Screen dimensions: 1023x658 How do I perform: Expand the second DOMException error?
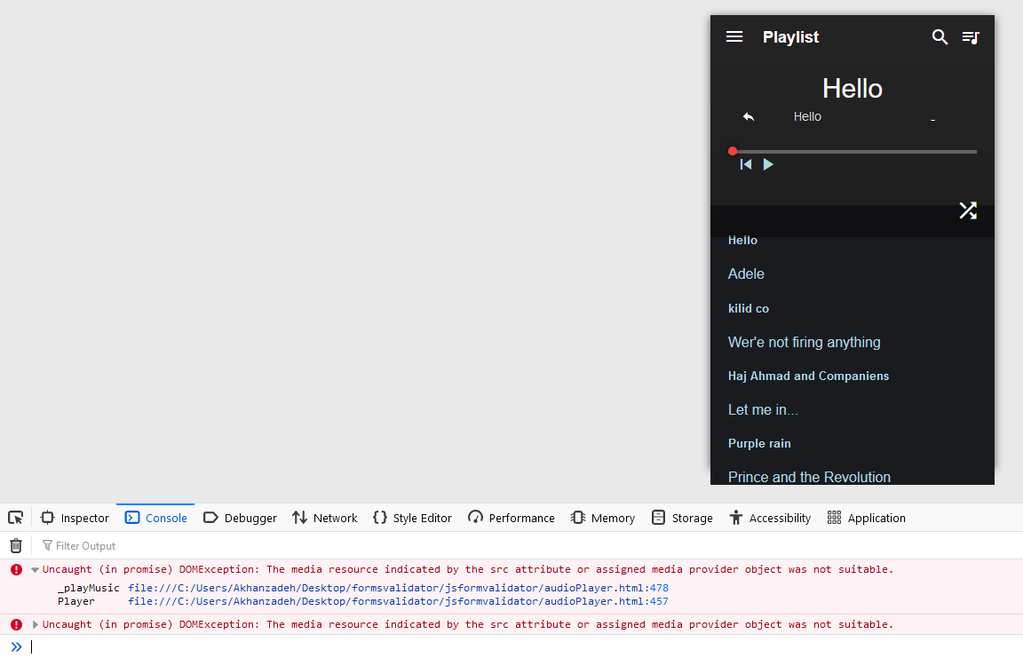pos(35,625)
